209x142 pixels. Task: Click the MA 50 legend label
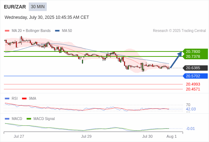pyautogui.click(x=67, y=31)
